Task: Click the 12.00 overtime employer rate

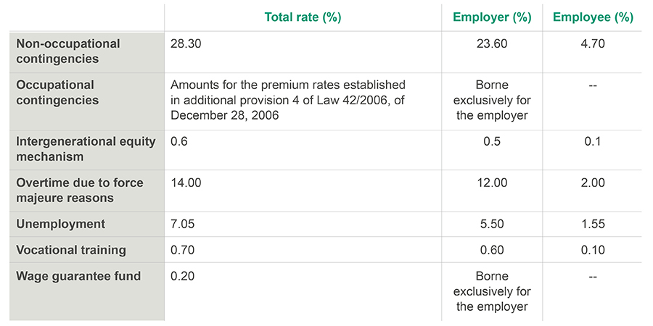Action: click(492, 183)
